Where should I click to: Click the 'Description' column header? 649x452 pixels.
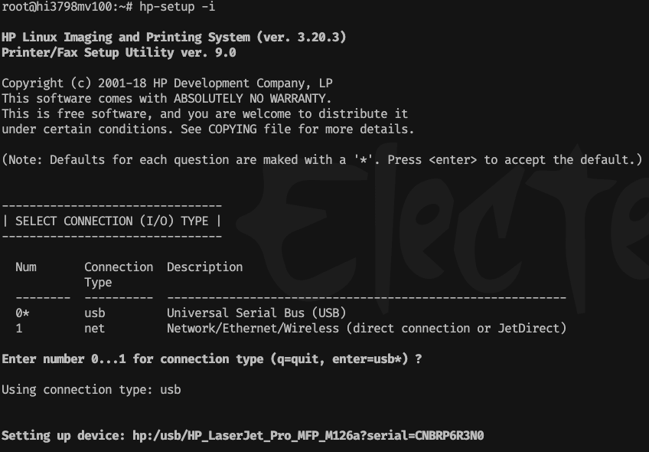204,267
